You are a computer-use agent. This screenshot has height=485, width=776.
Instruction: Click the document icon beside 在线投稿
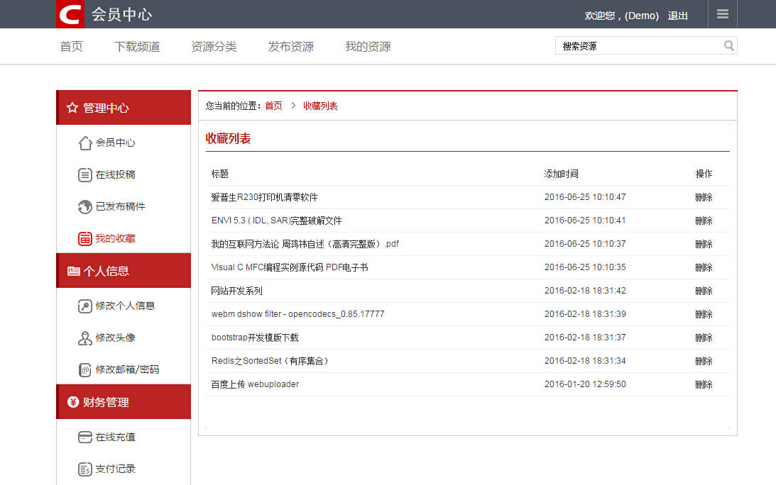[84, 175]
